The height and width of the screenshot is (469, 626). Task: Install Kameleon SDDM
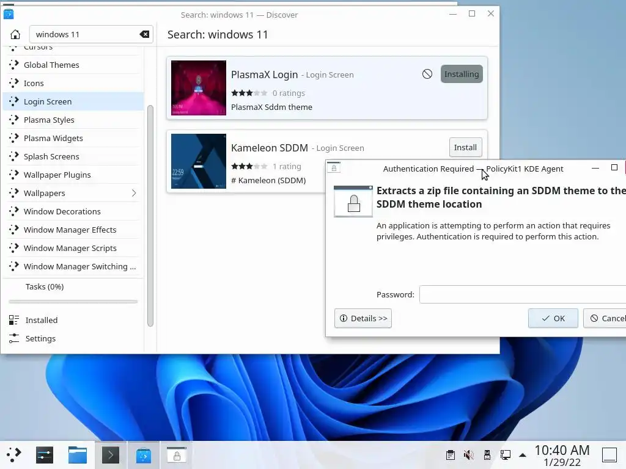pyautogui.click(x=465, y=147)
